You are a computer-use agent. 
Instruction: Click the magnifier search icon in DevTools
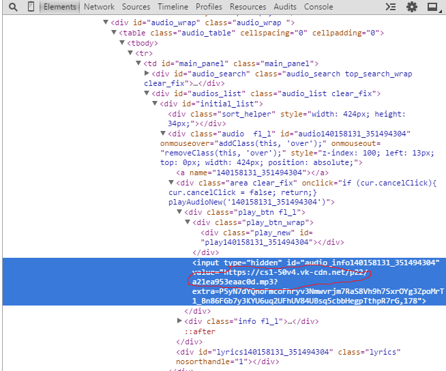(13, 7)
